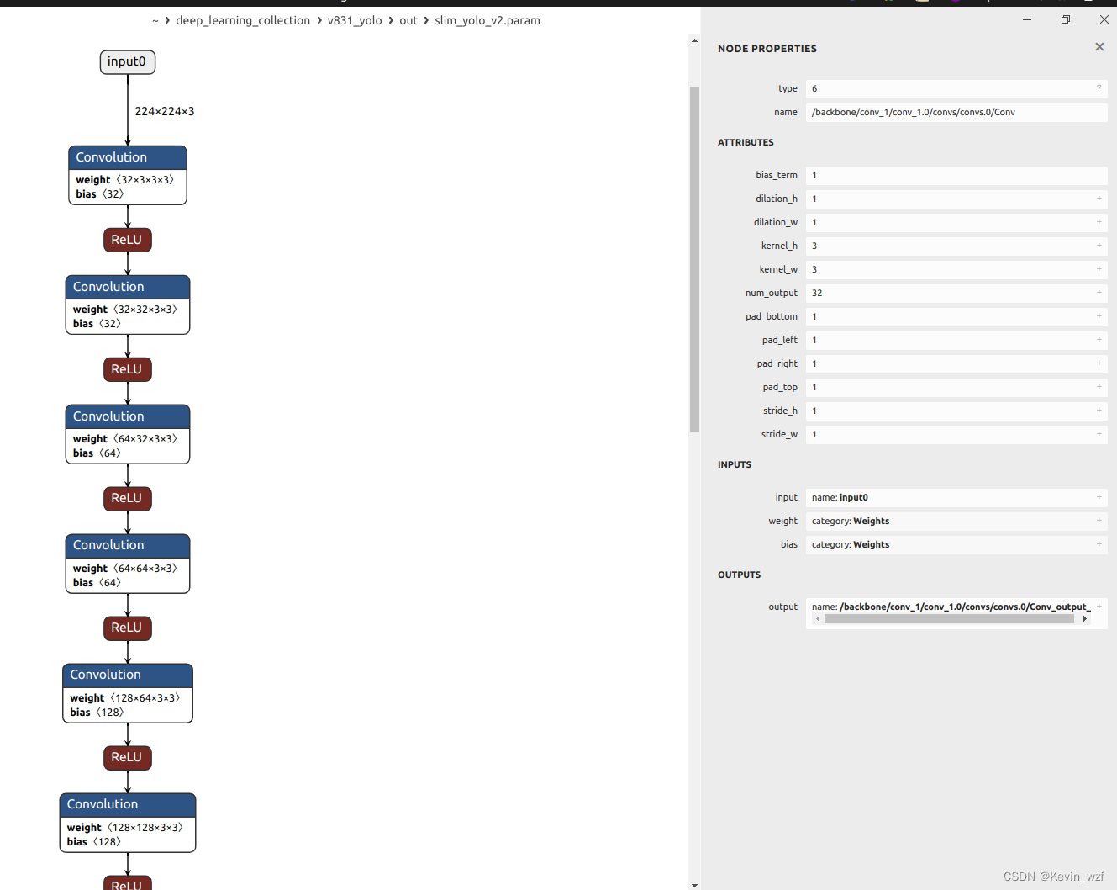This screenshot has height=890, width=1117.
Task: Close the Node Properties panel
Action: coord(1099,47)
